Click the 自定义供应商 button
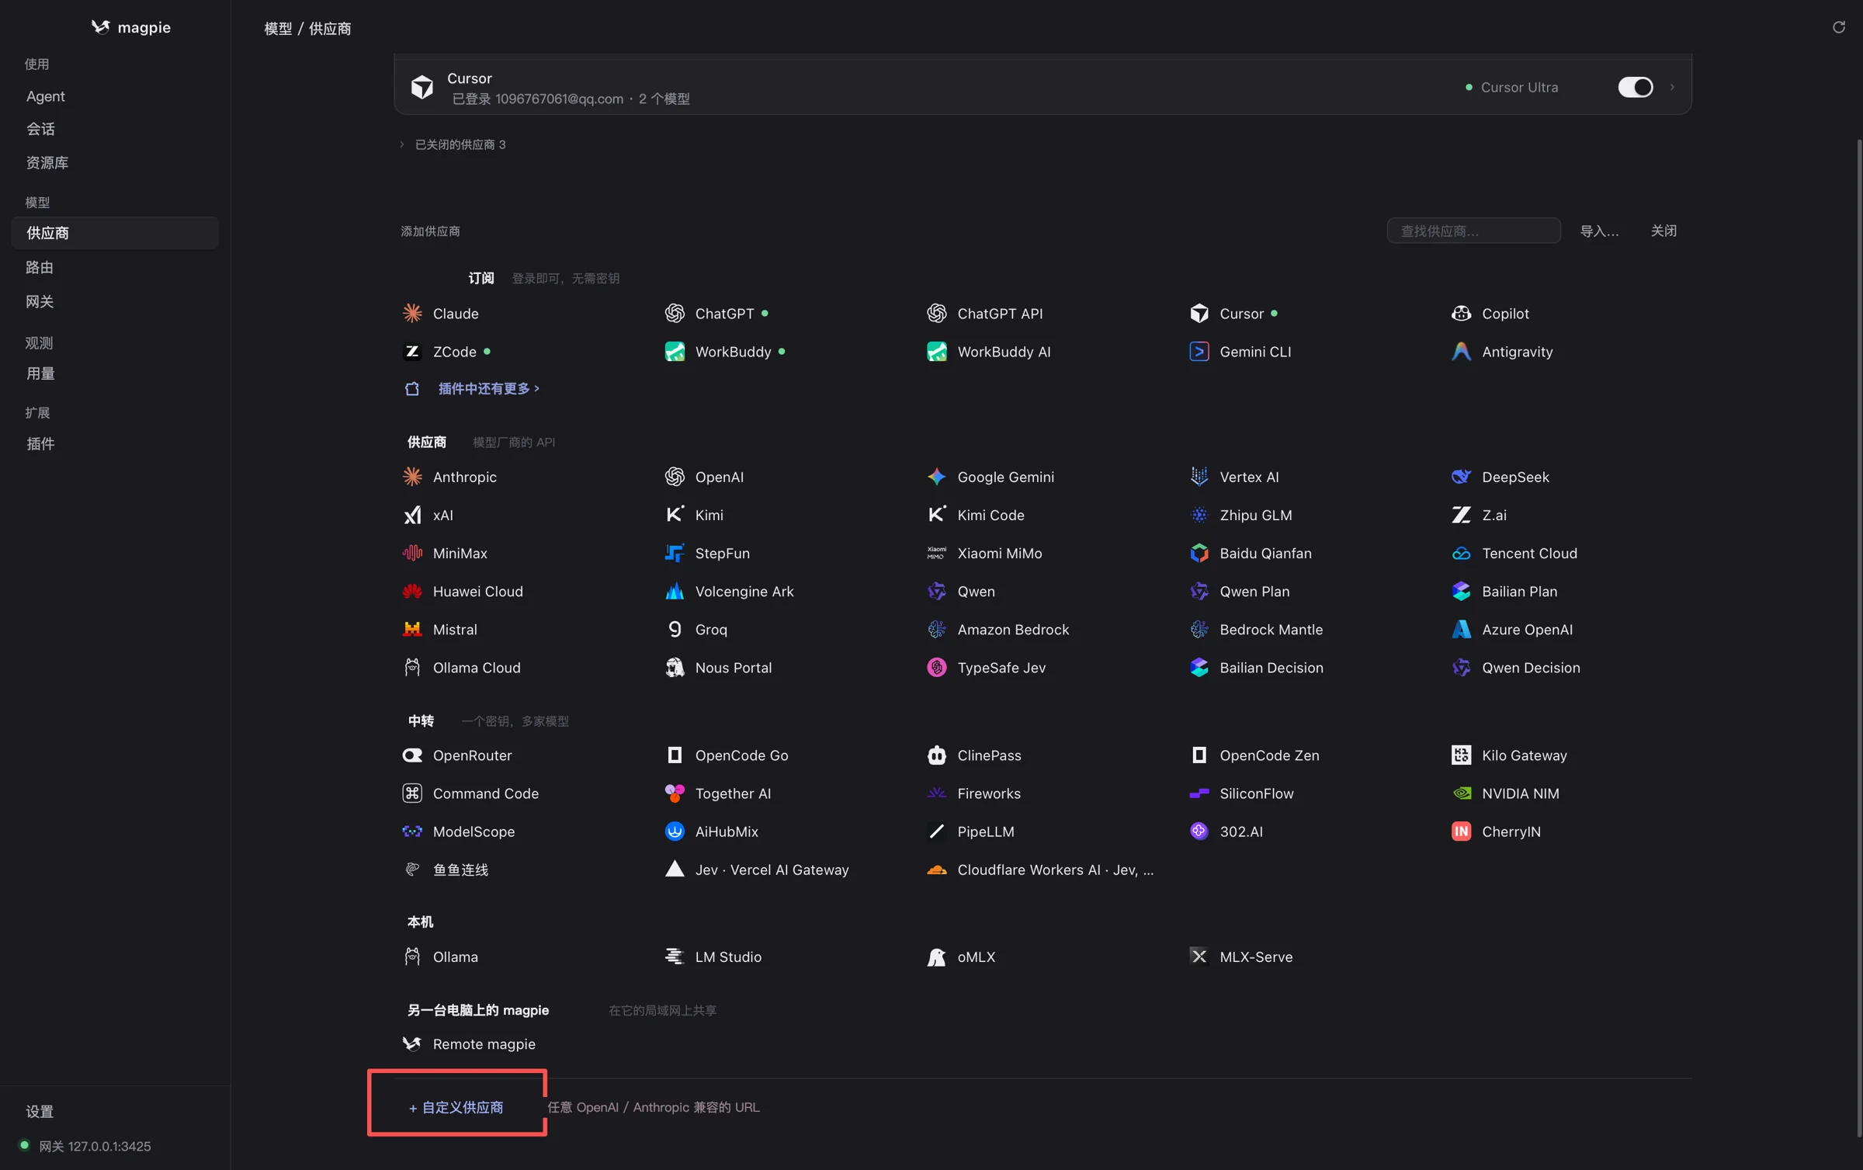Image resolution: width=1863 pixels, height=1170 pixels. [x=456, y=1107]
